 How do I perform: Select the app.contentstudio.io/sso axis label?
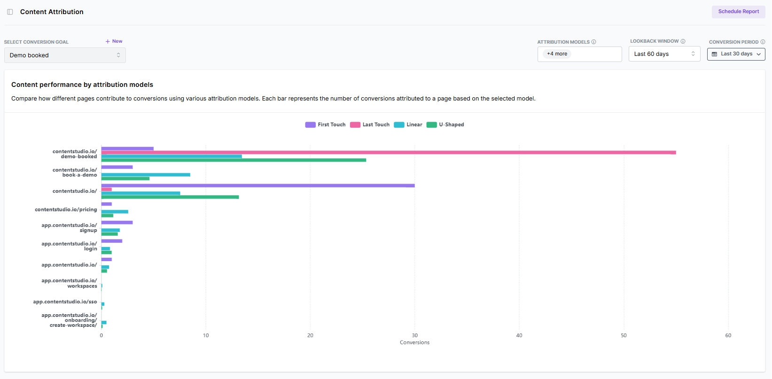point(65,302)
